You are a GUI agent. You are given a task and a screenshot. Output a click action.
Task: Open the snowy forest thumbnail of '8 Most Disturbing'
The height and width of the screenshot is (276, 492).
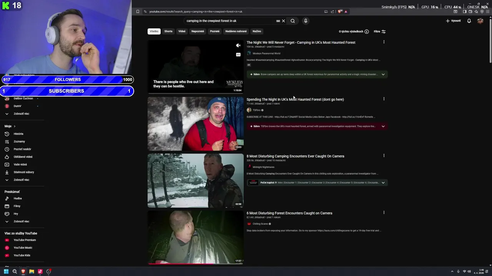(x=196, y=181)
